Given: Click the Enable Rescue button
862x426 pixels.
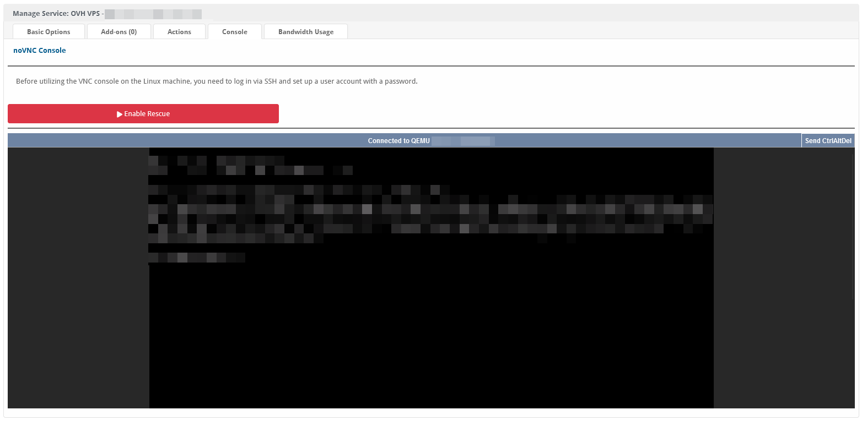Looking at the screenshot, I should click(x=143, y=113).
